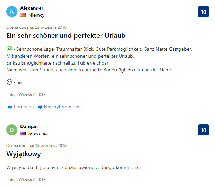Click the review title Wyjątkowy
215x186 pixels.
(24, 154)
